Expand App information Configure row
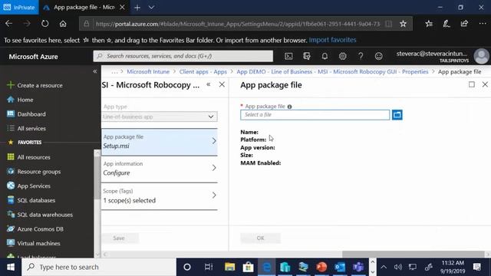Viewport: 491px width, 276px height. tap(160, 169)
